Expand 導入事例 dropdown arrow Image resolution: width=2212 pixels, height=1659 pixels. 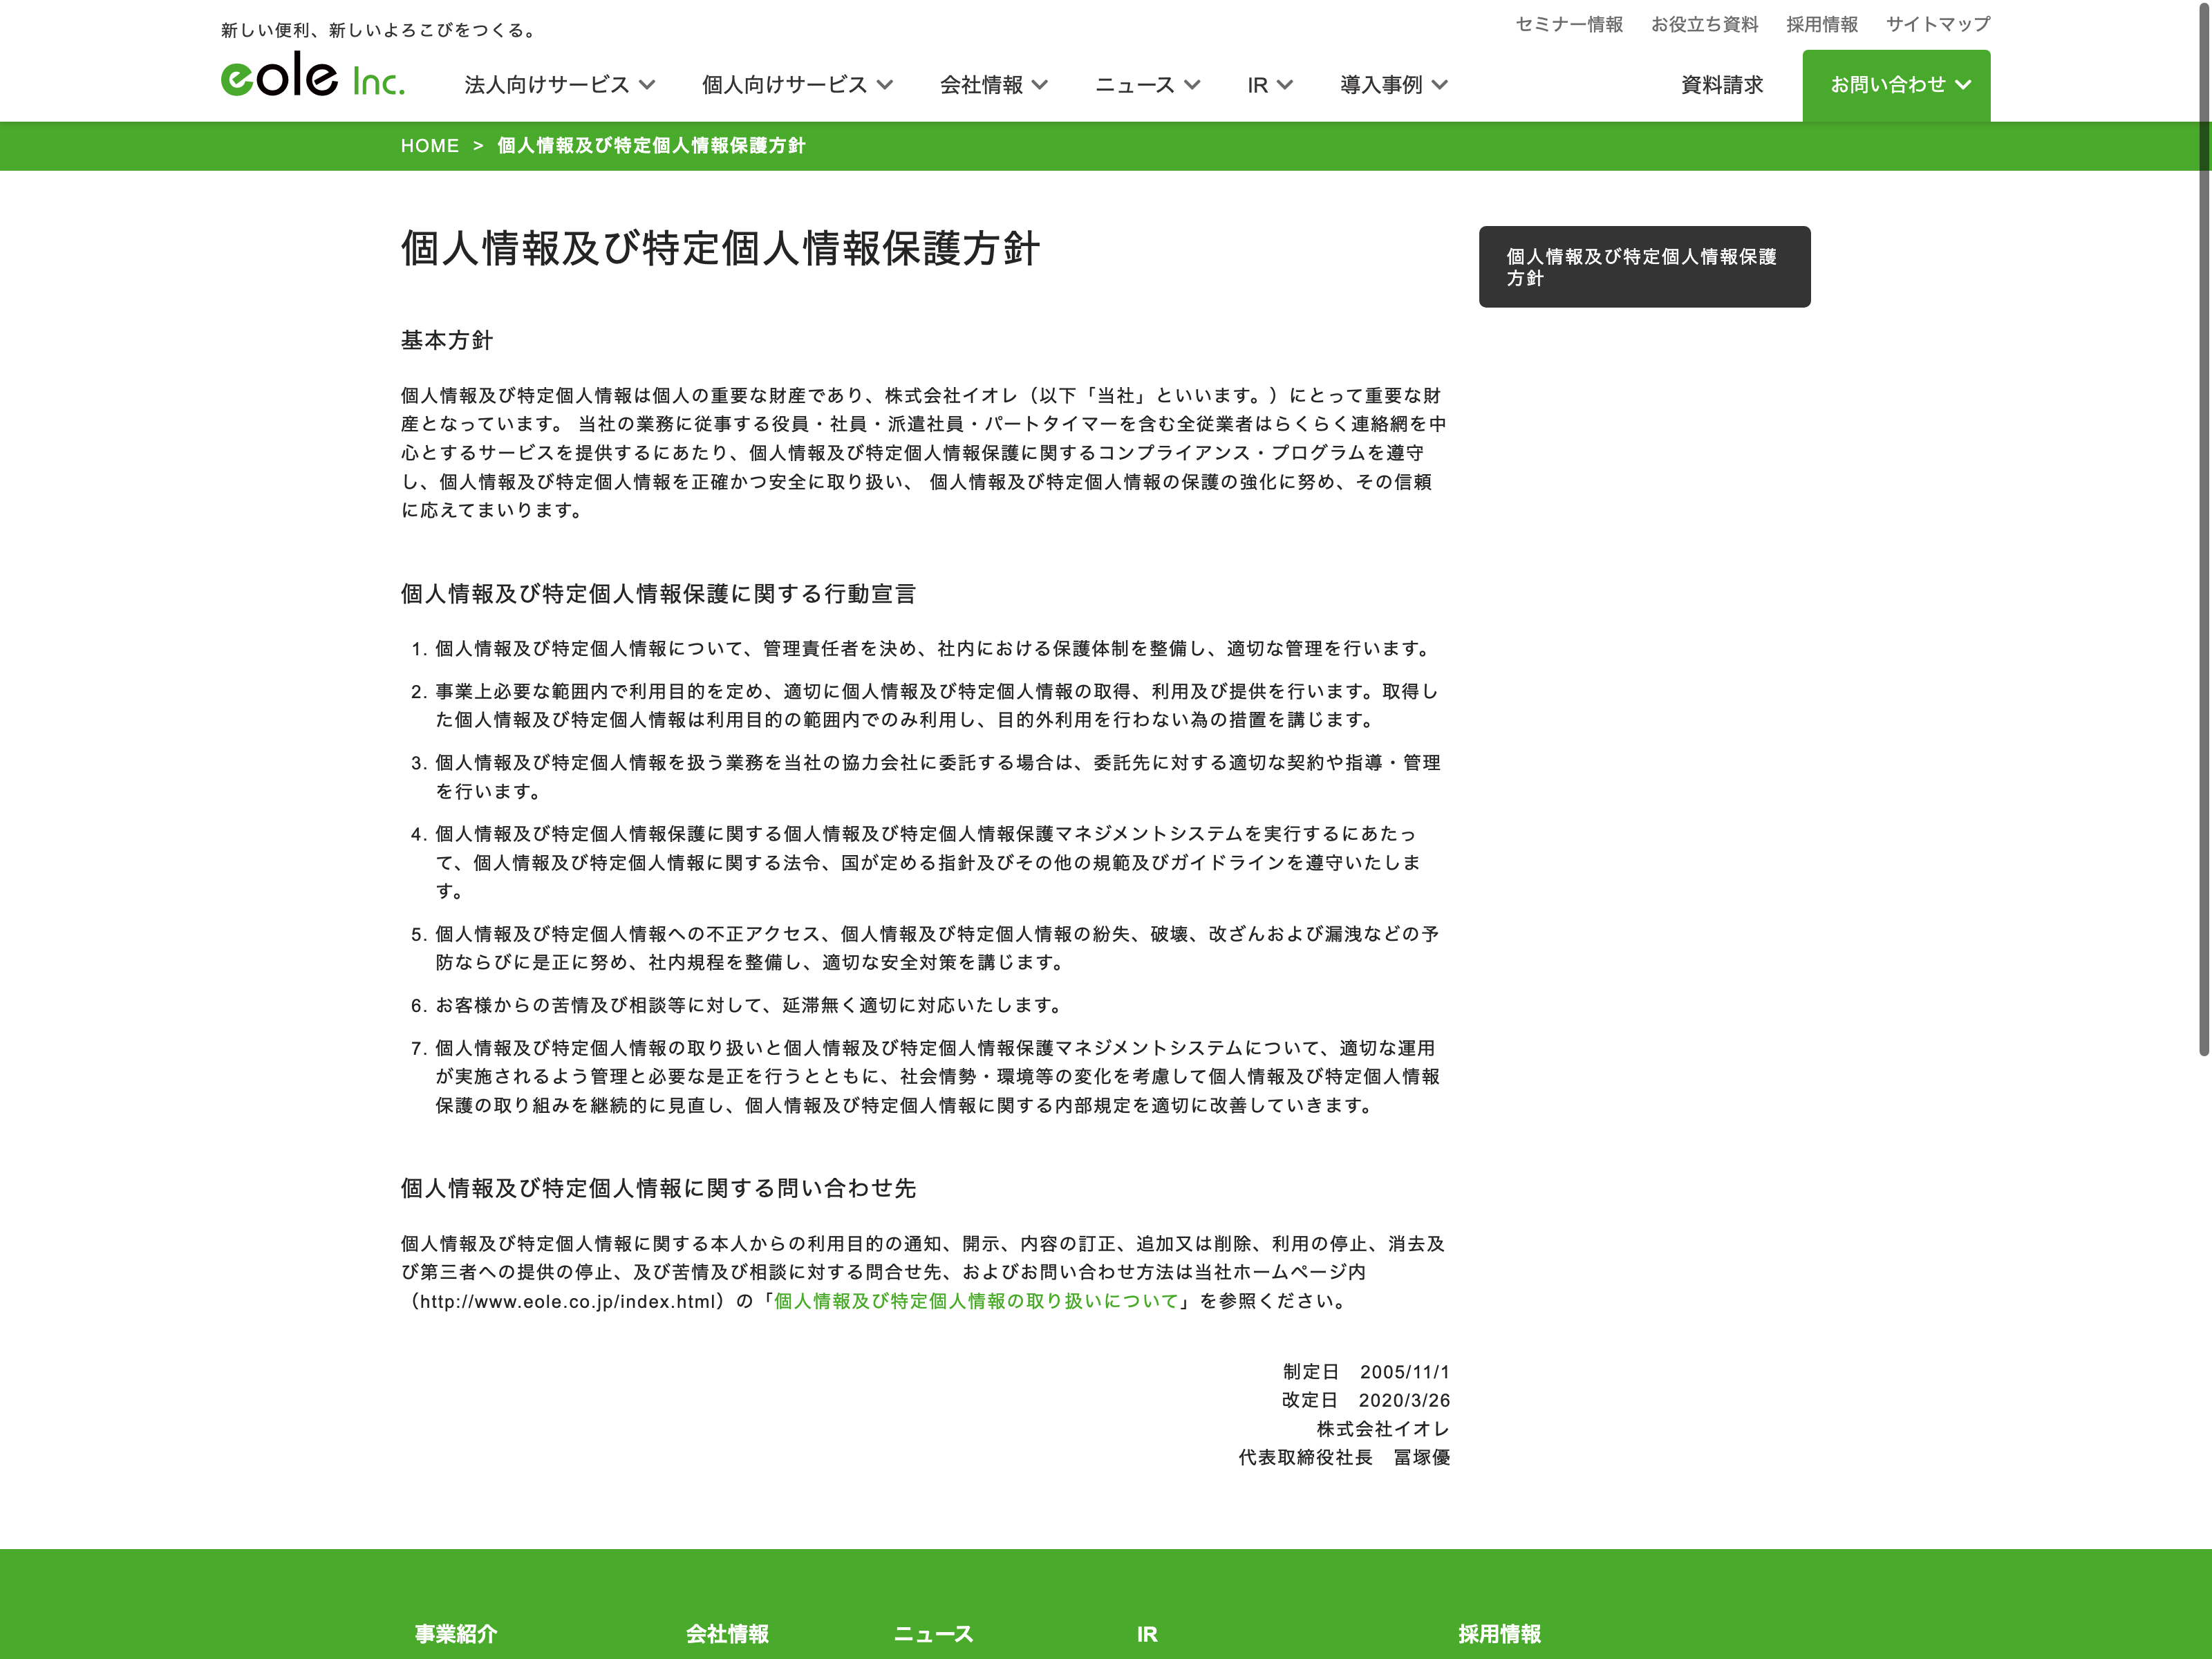click(x=1440, y=85)
